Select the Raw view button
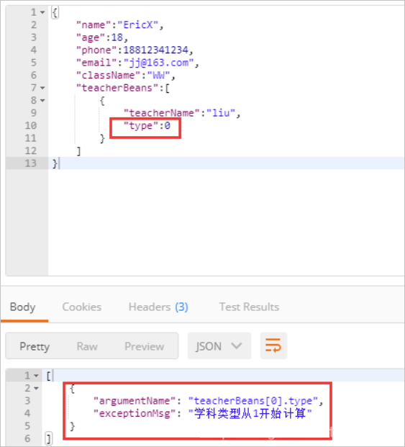 (87, 346)
